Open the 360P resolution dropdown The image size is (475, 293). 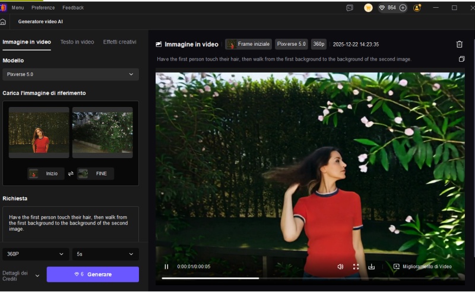click(x=36, y=254)
